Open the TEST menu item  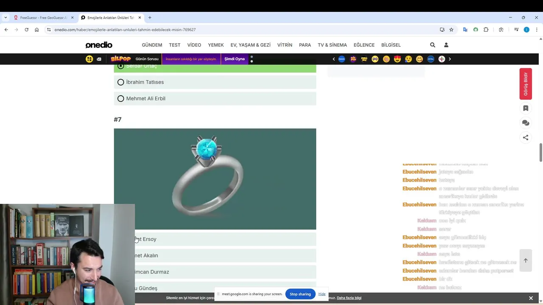[x=175, y=45]
